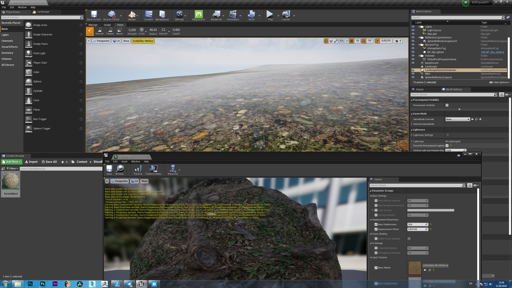The height and width of the screenshot is (288, 512).
Task: Open Telegram from the Windows taskbar
Action: click(x=129, y=284)
